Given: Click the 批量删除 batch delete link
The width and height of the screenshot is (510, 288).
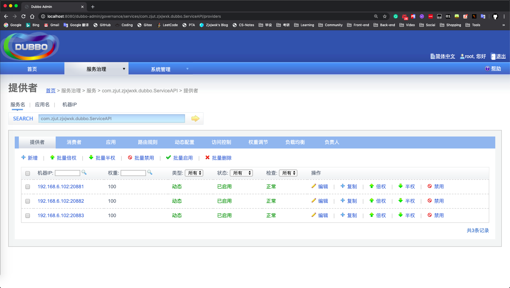Looking at the screenshot, I should pos(219,158).
